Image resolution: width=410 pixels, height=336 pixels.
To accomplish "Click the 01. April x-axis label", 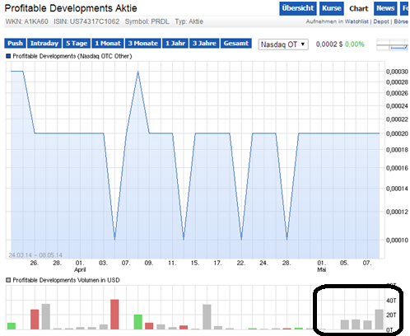I will point(80,266).
